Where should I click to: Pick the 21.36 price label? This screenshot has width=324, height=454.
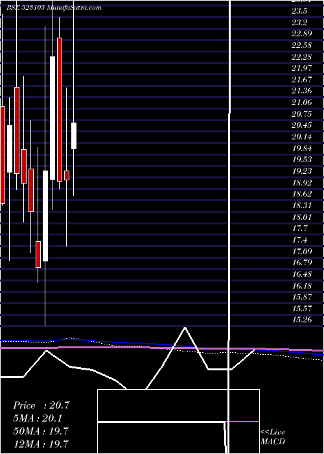[x=302, y=91]
